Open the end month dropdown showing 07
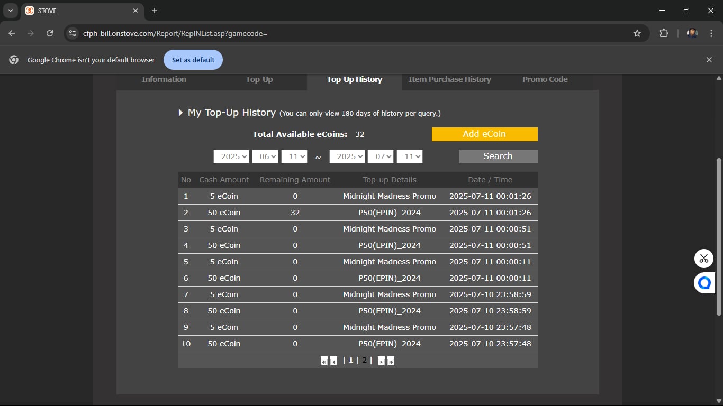723x406 pixels. (x=381, y=156)
